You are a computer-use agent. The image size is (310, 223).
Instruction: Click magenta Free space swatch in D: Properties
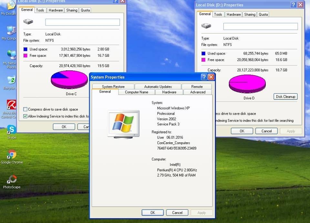[x=203, y=60]
